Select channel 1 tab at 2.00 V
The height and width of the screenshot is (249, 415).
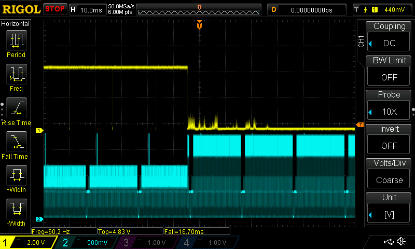(29, 243)
